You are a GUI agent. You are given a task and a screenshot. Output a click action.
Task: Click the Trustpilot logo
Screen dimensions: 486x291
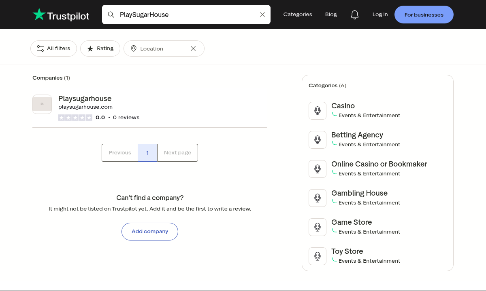click(x=61, y=15)
